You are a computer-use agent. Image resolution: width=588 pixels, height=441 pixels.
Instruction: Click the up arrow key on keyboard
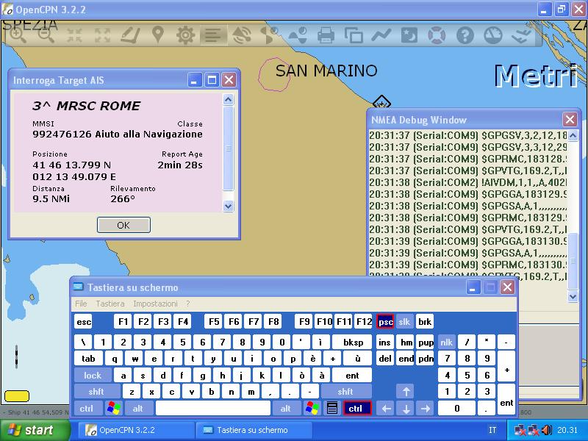tap(406, 392)
